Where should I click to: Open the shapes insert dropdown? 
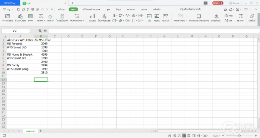[51, 18]
